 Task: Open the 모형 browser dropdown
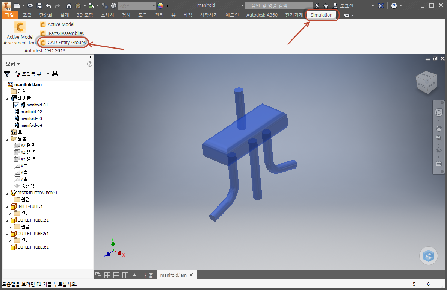point(13,64)
